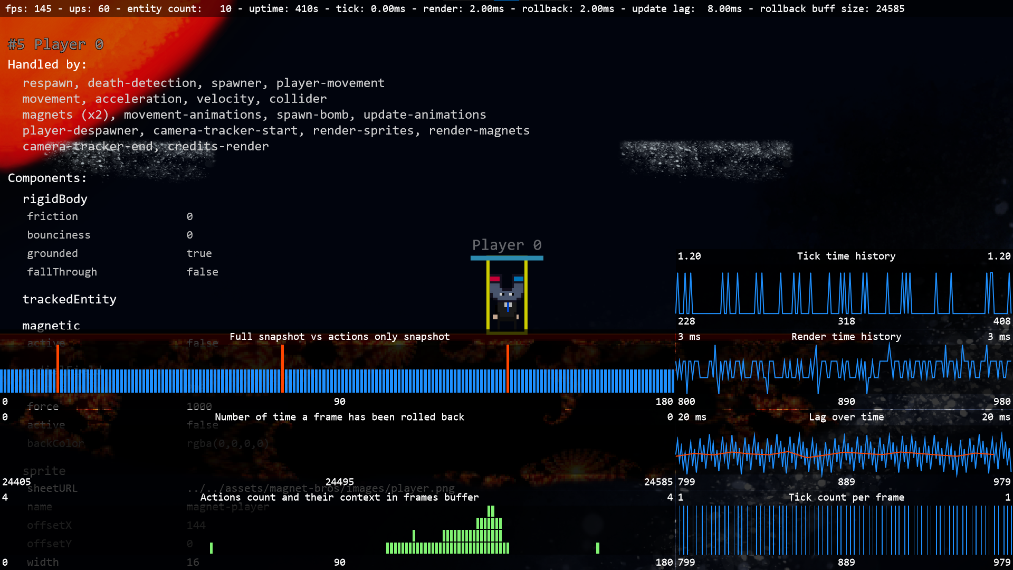The width and height of the screenshot is (1013, 570).
Task: Toggle the grounded property of rigidBody
Action: 199,253
